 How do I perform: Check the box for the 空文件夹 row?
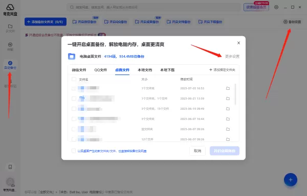click(74, 129)
